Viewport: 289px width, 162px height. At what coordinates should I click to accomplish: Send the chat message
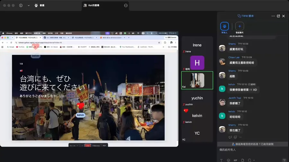[284, 160]
